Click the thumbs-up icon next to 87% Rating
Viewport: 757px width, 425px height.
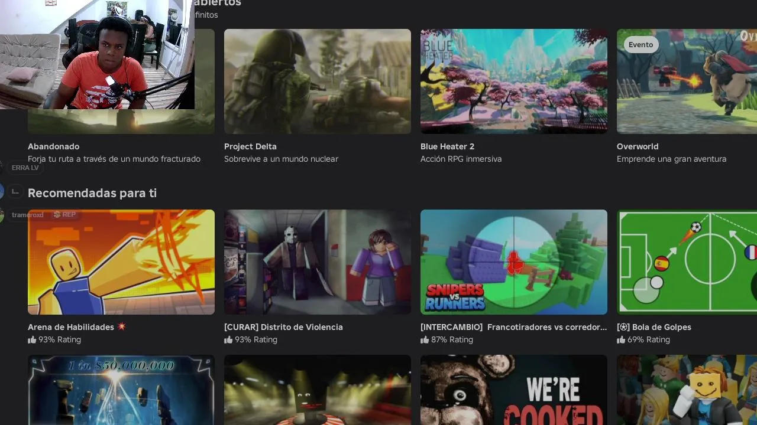click(425, 340)
